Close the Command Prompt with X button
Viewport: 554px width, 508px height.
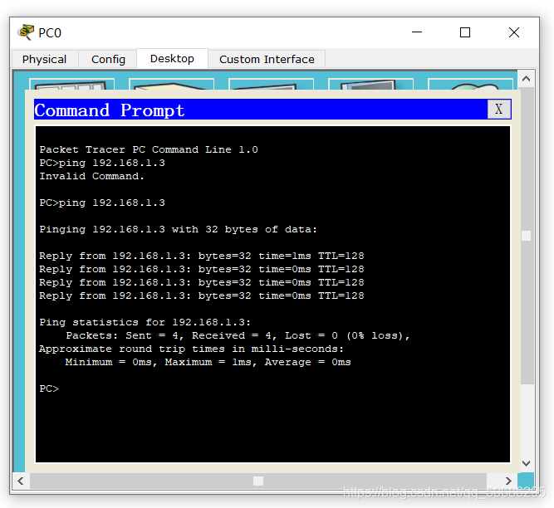(x=498, y=109)
